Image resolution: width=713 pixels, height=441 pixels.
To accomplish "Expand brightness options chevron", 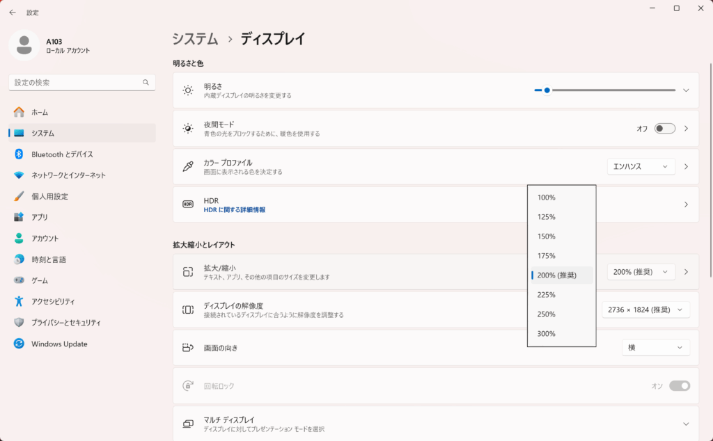I will point(686,90).
